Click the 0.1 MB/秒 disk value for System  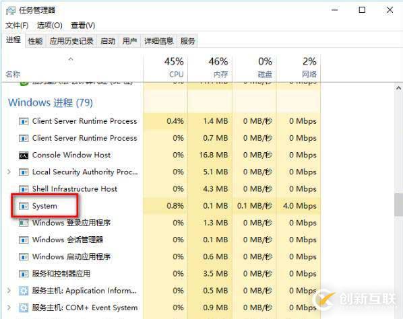(x=255, y=206)
